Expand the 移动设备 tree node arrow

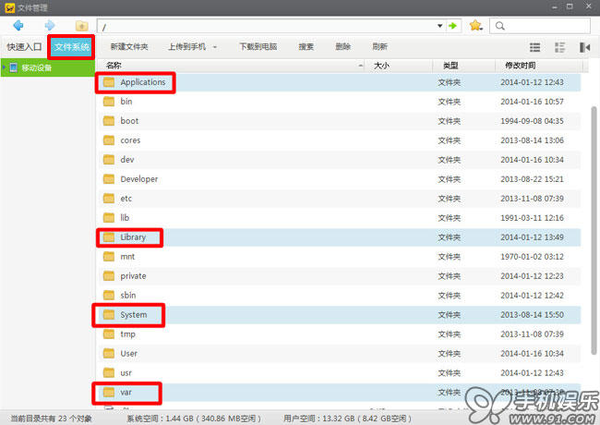point(4,67)
